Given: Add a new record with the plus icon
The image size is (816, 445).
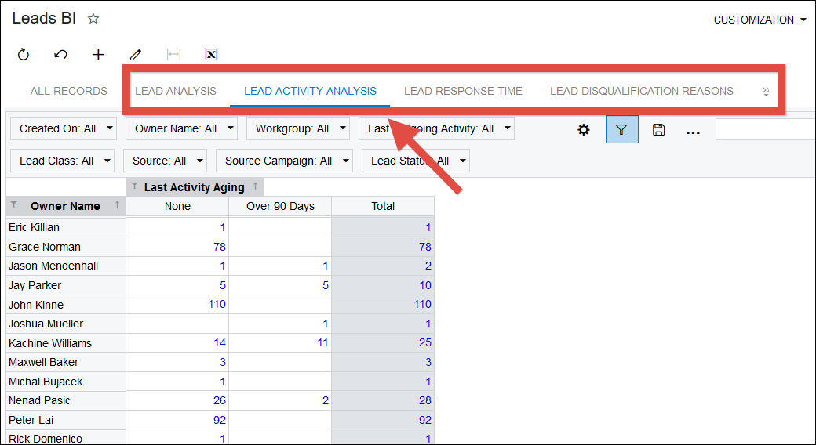Looking at the screenshot, I should coord(98,54).
